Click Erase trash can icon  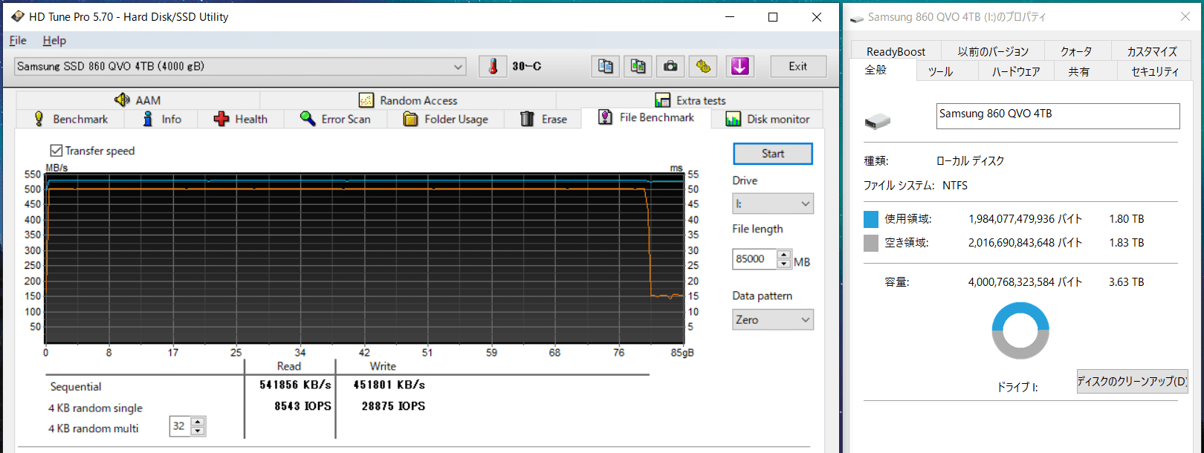click(x=527, y=119)
